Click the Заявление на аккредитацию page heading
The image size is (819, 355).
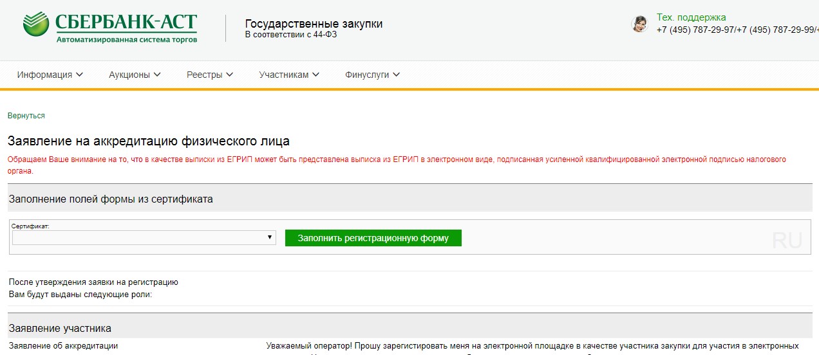tap(149, 141)
